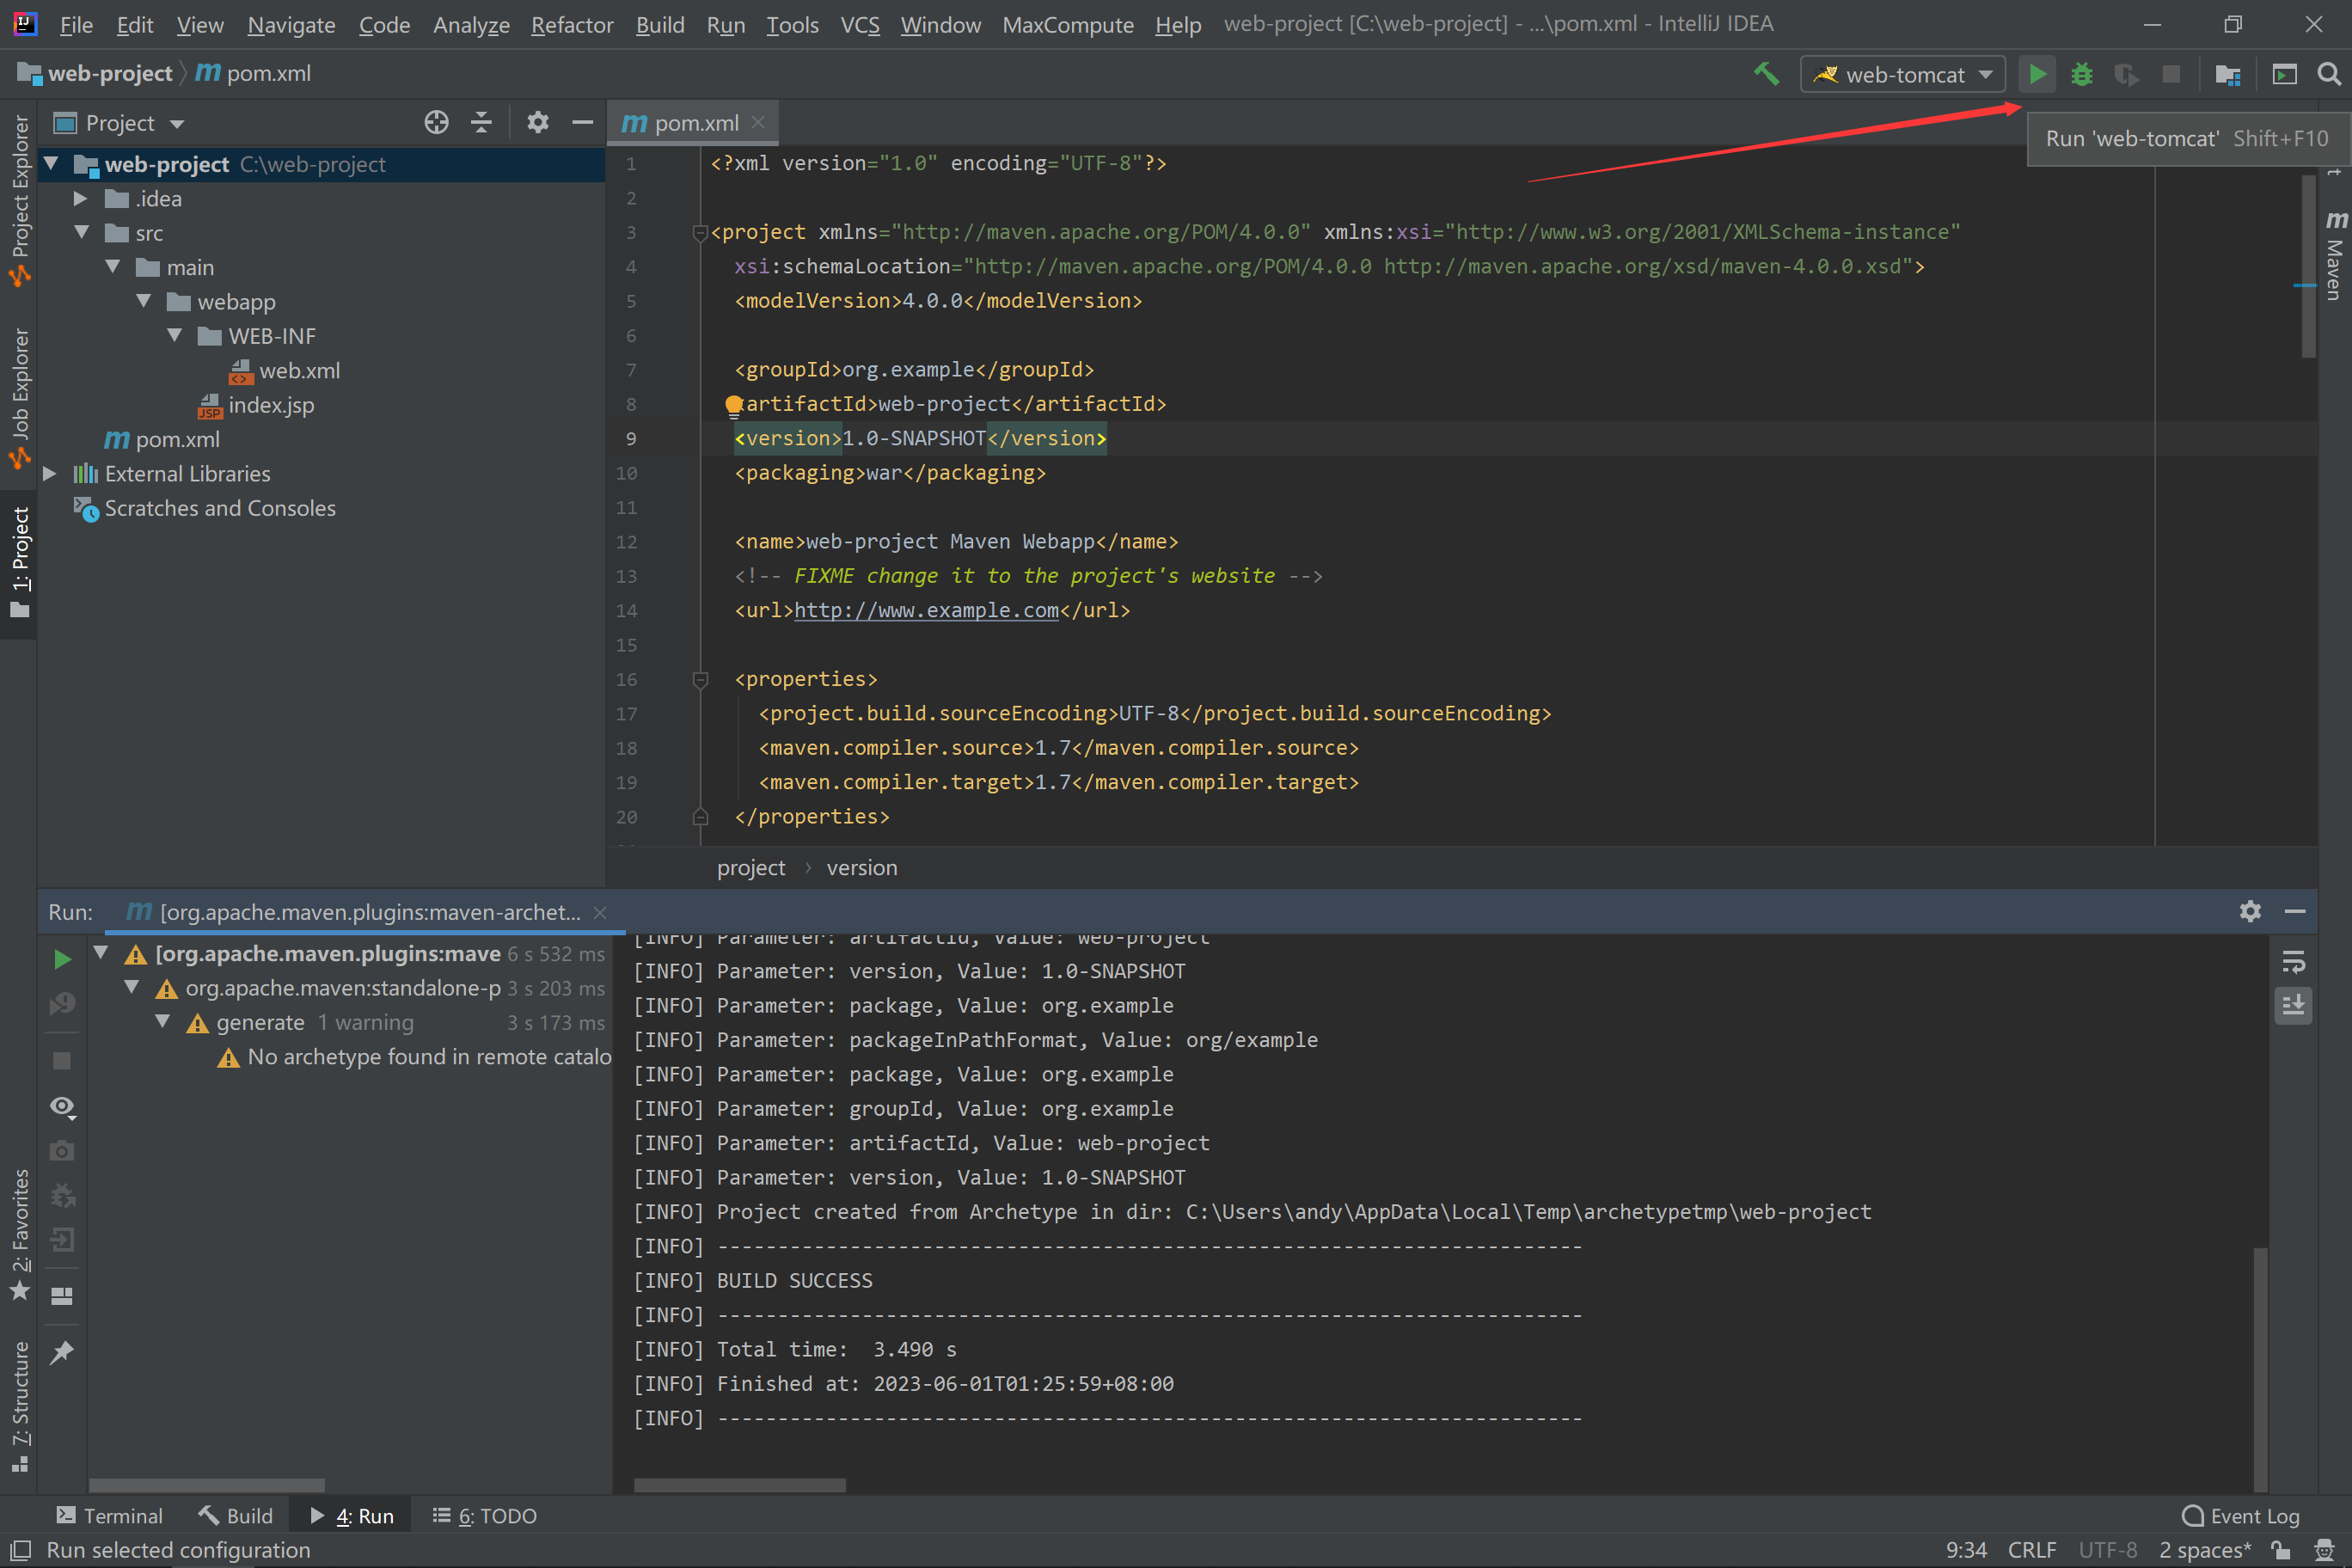
Task: Open the Search Everywhere magnifier icon
Action: (x=2329, y=75)
